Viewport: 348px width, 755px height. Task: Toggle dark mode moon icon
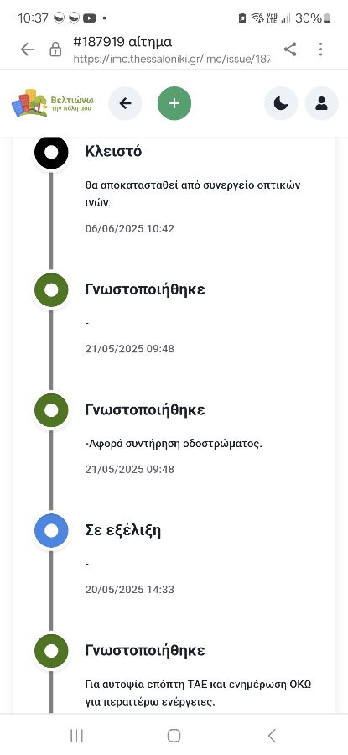281,103
